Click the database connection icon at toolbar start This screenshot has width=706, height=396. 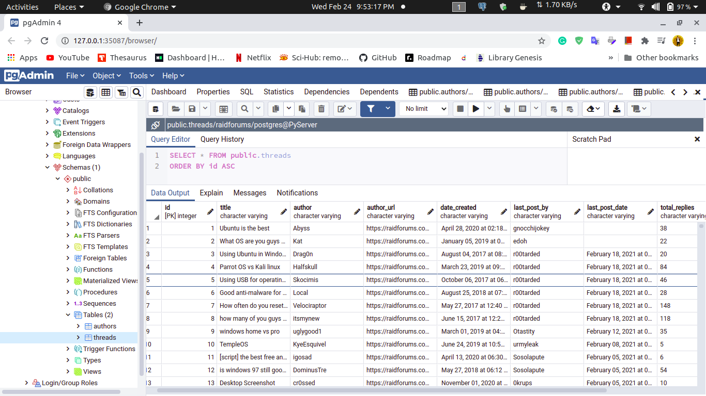pyautogui.click(x=156, y=109)
